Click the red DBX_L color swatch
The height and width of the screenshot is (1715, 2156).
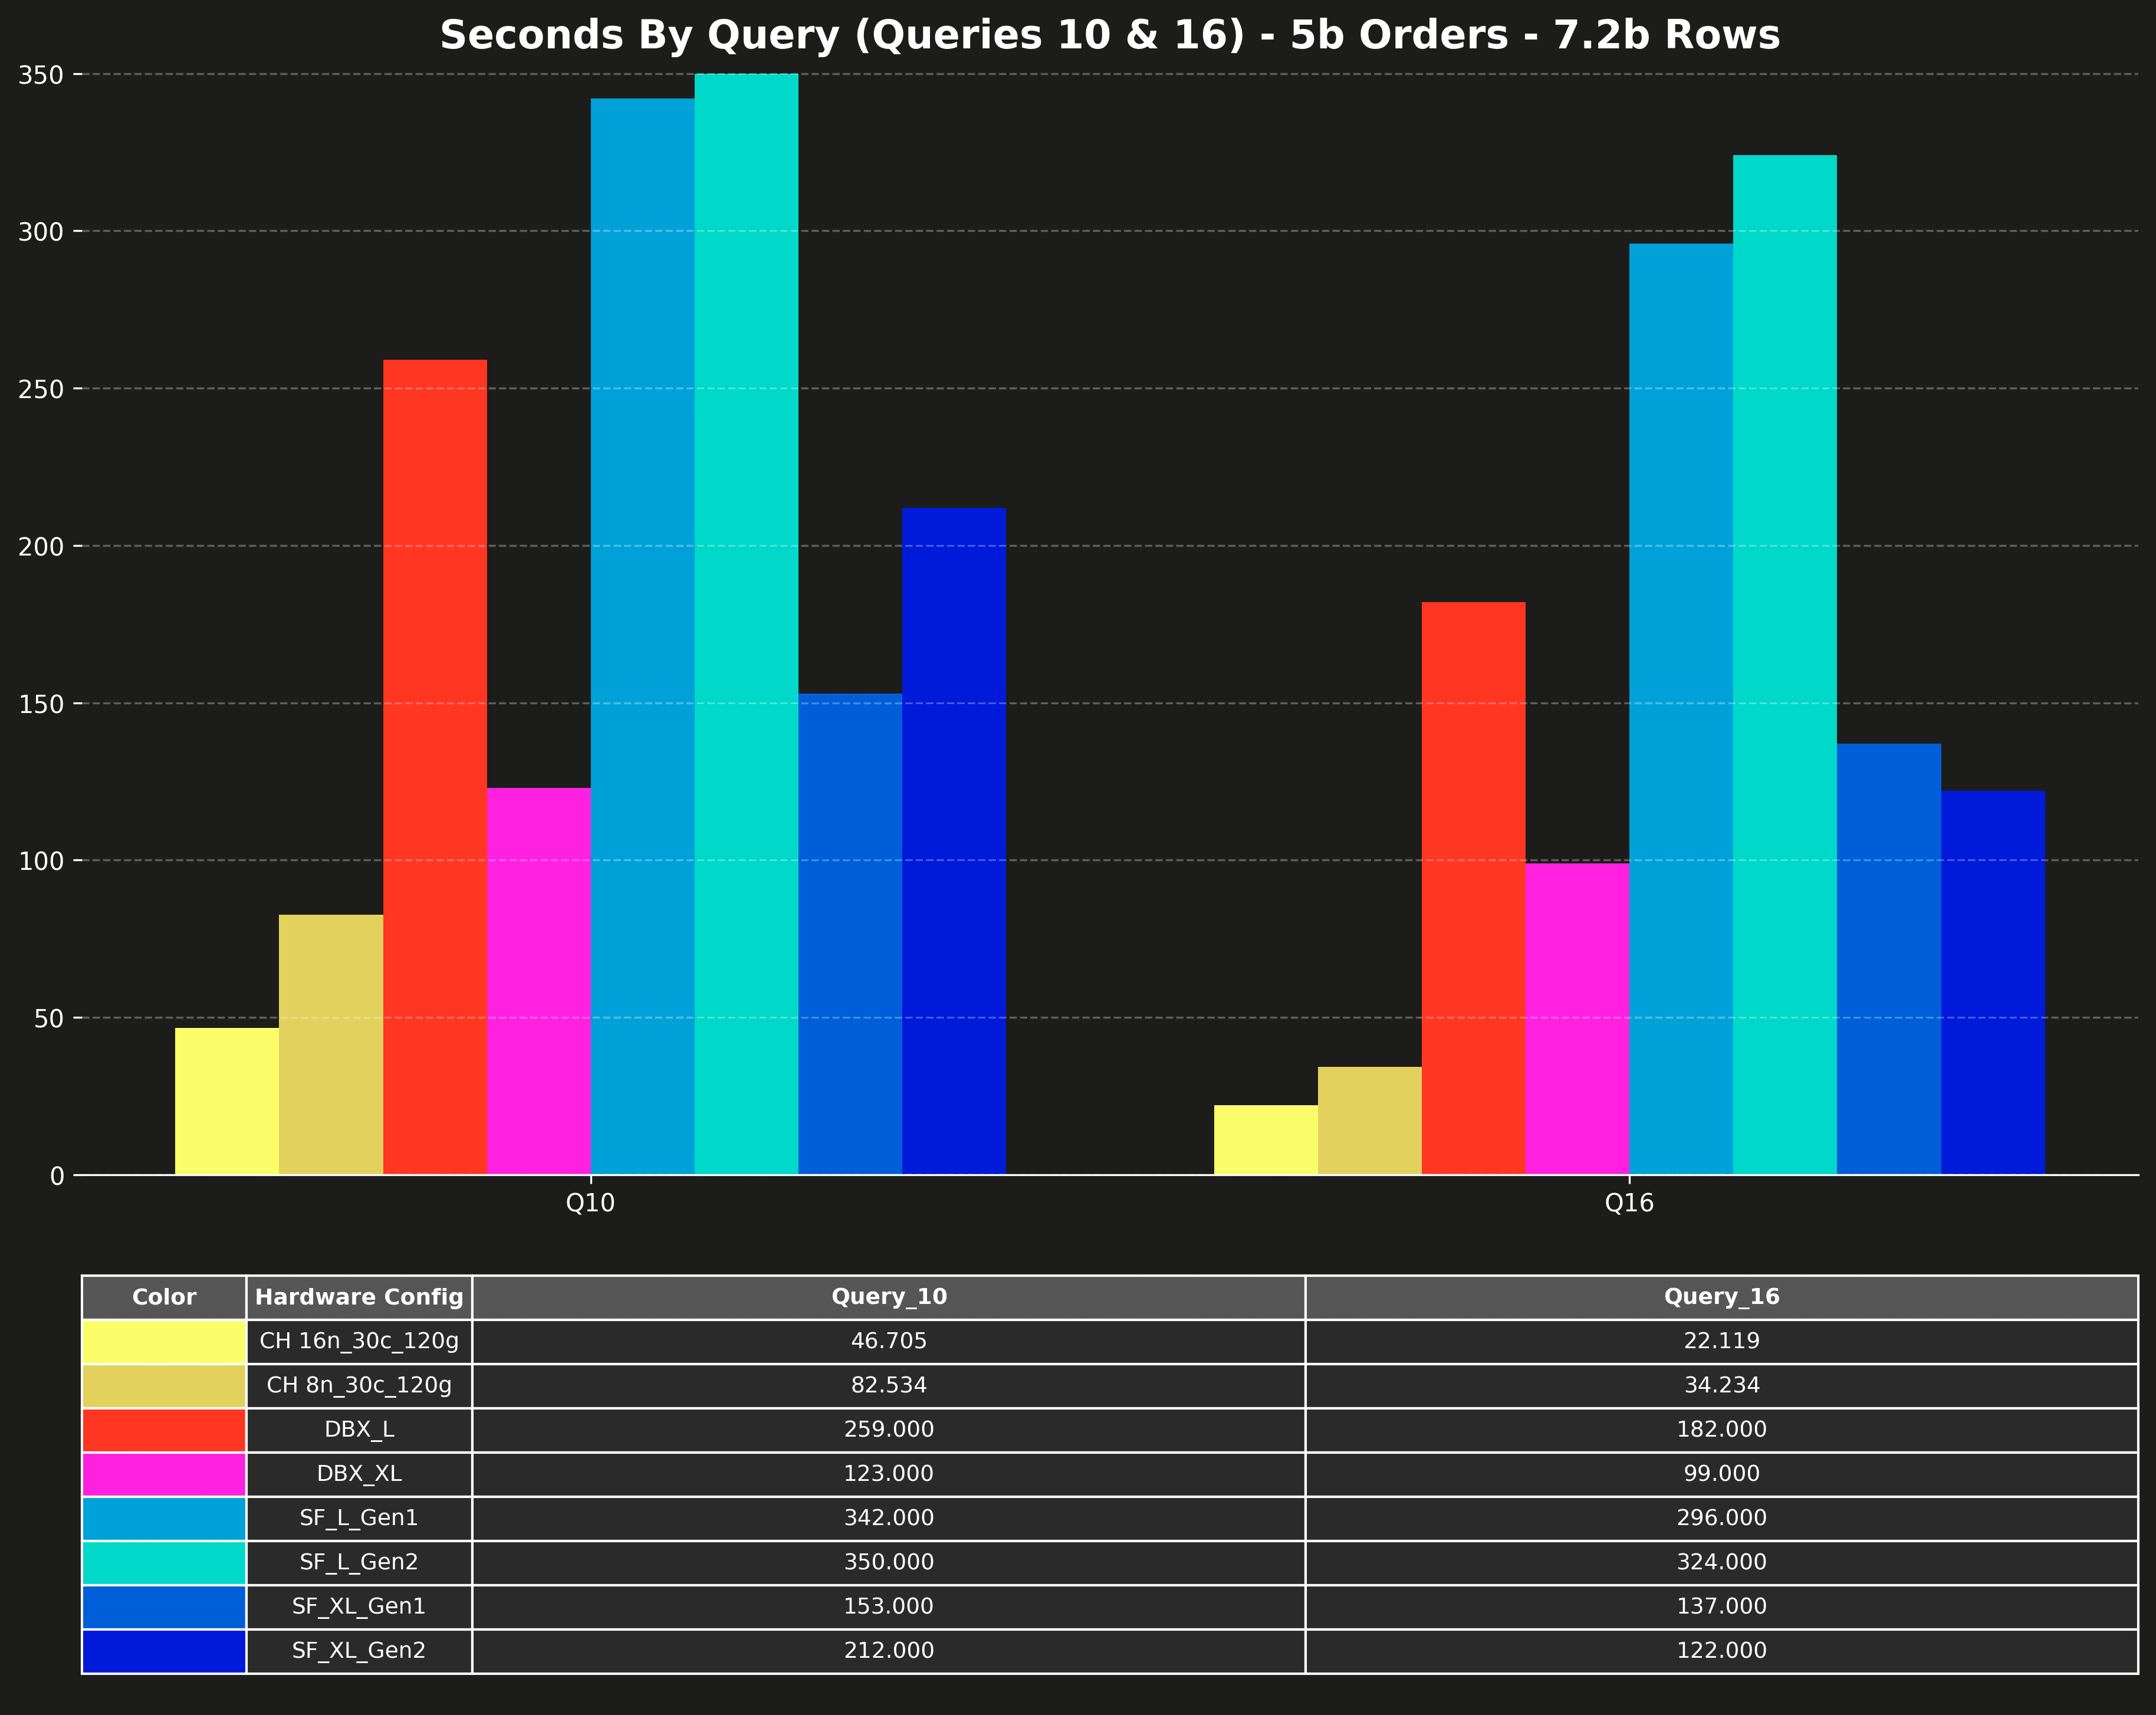coord(164,1430)
